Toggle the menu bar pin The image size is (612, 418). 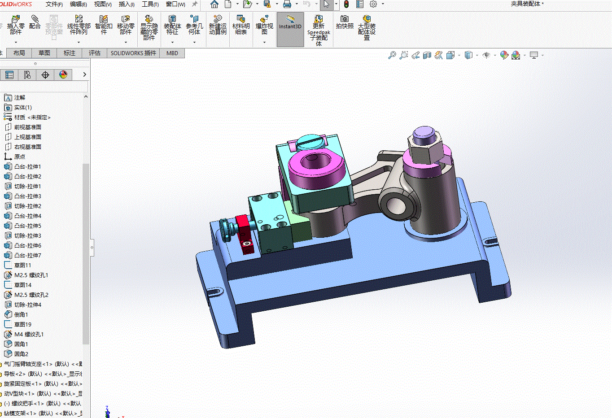(x=195, y=4)
